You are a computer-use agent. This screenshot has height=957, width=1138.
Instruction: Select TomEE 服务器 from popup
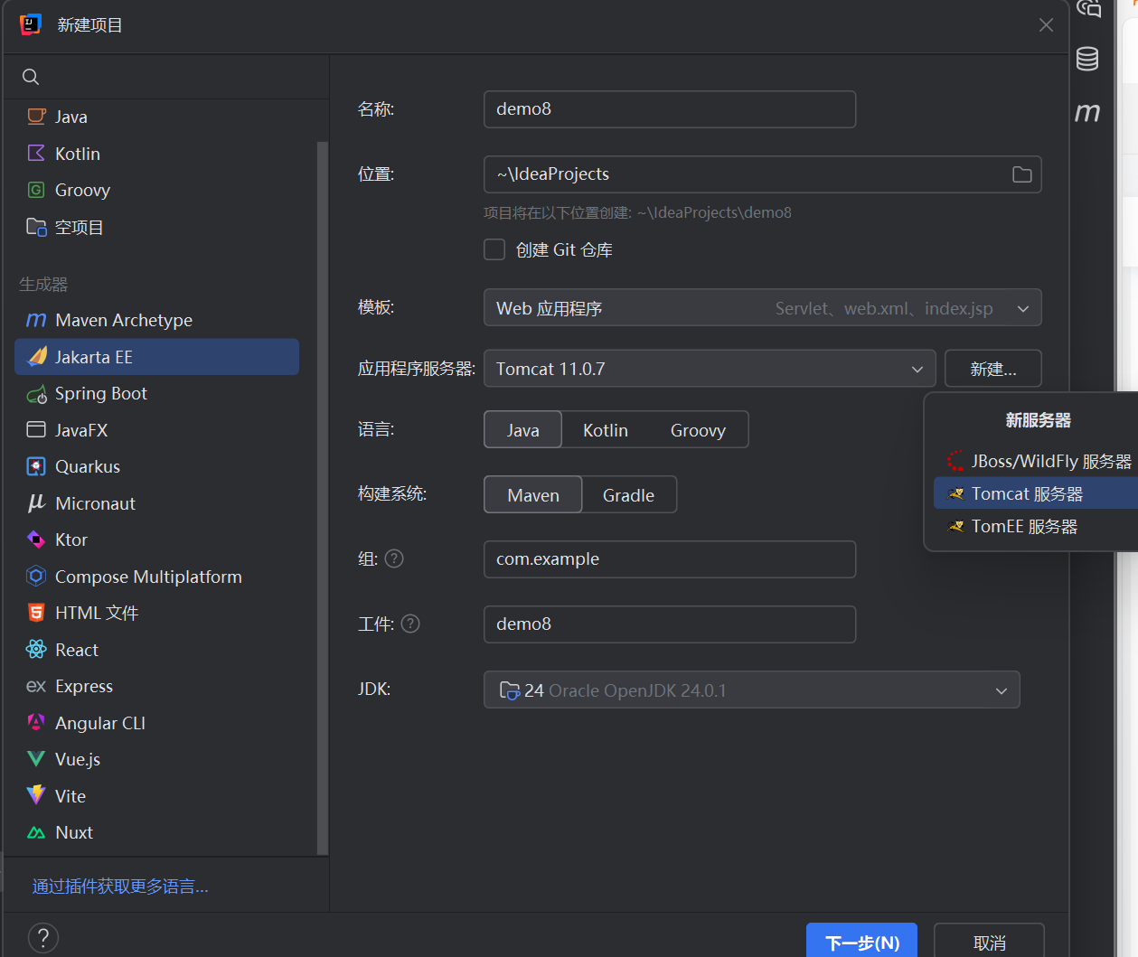tap(1036, 526)
